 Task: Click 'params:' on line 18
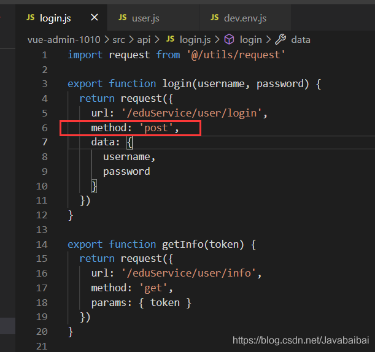(112, 303)
